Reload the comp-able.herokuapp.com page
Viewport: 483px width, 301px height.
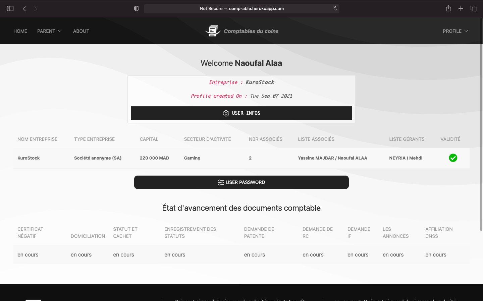[x=335, y=8]
